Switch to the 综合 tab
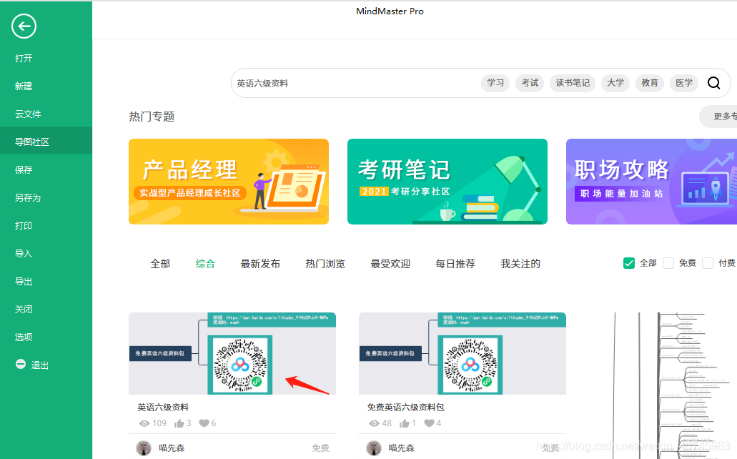Screen dimensions: 737x459 click(x=205, y=264)
